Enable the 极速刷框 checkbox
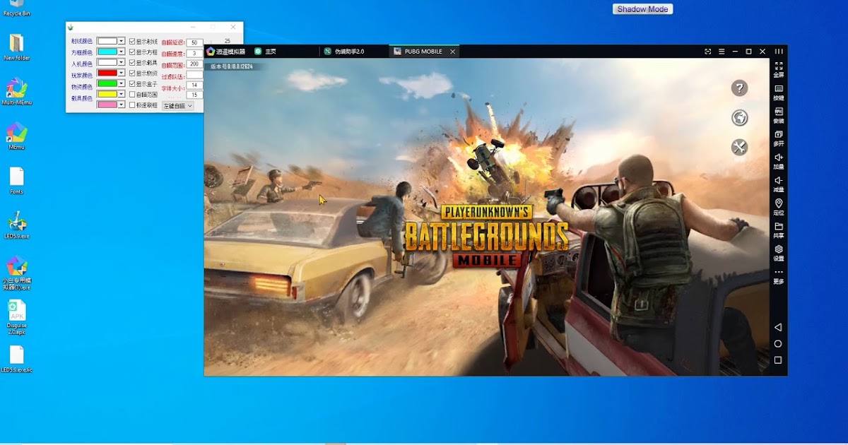Image resolution: width=848 pixels, height=445 pixels. point(132,105)
